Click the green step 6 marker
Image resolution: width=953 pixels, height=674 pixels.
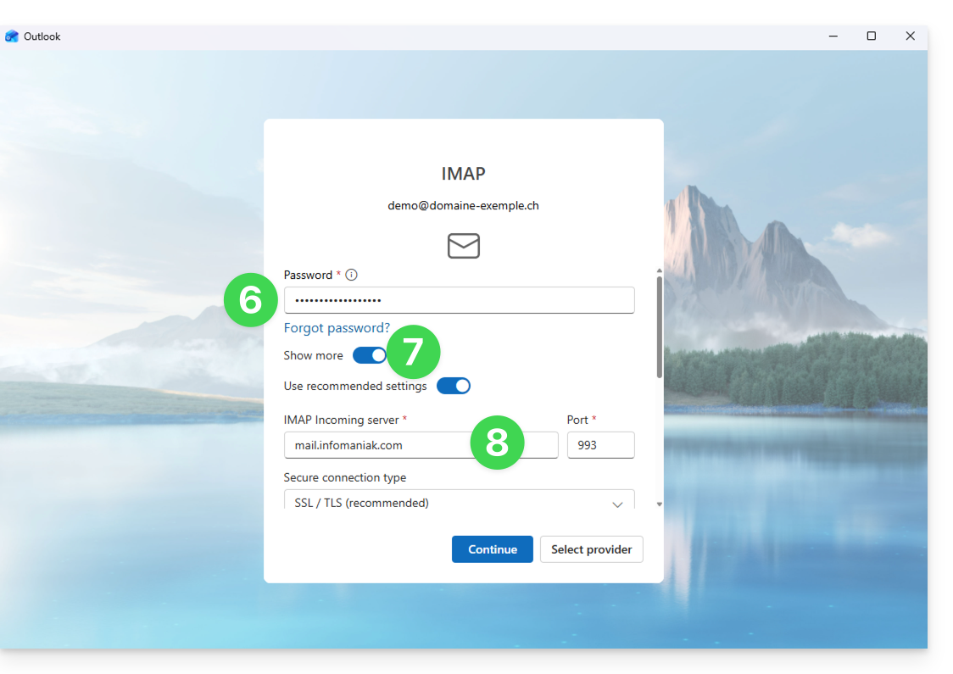(250, 300)
